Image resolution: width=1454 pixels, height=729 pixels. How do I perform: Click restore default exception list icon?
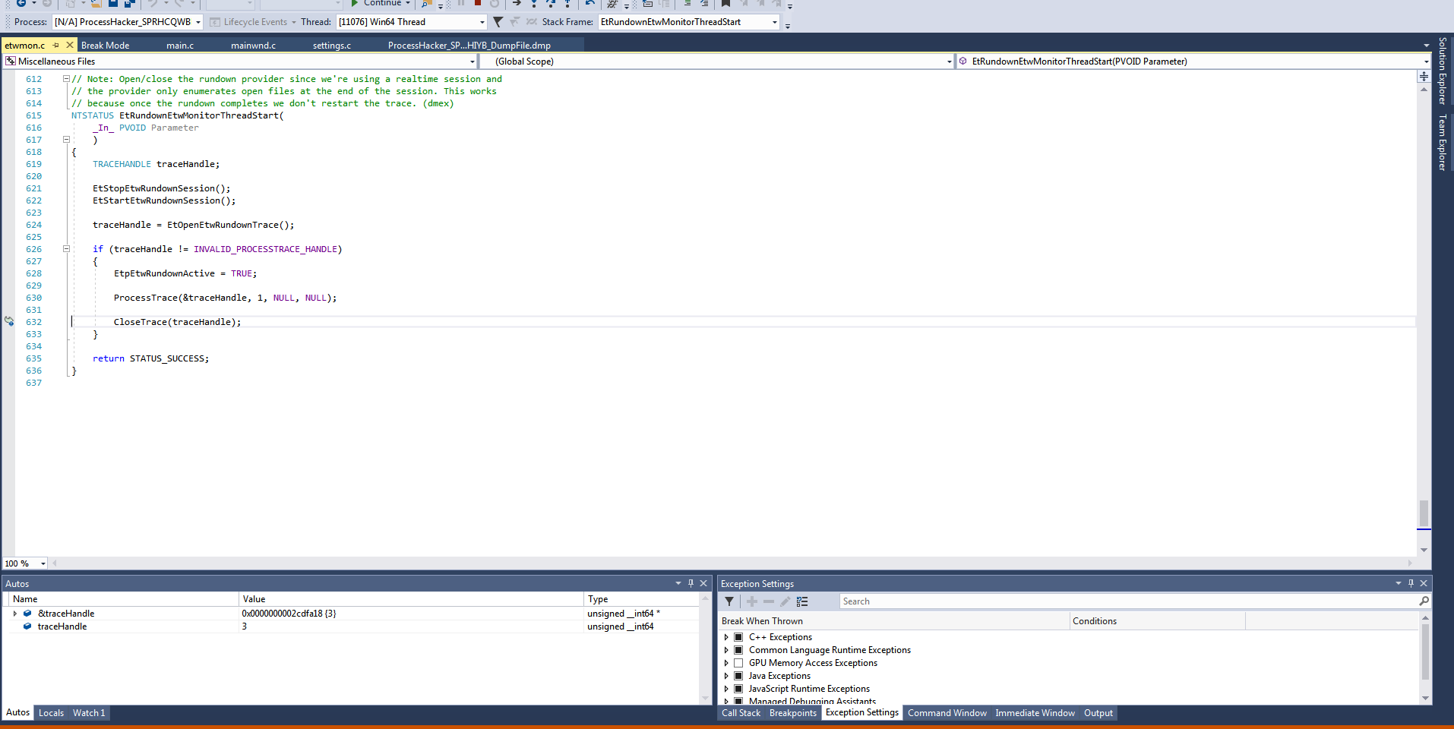pyautogui.click(x=802, y=601)
